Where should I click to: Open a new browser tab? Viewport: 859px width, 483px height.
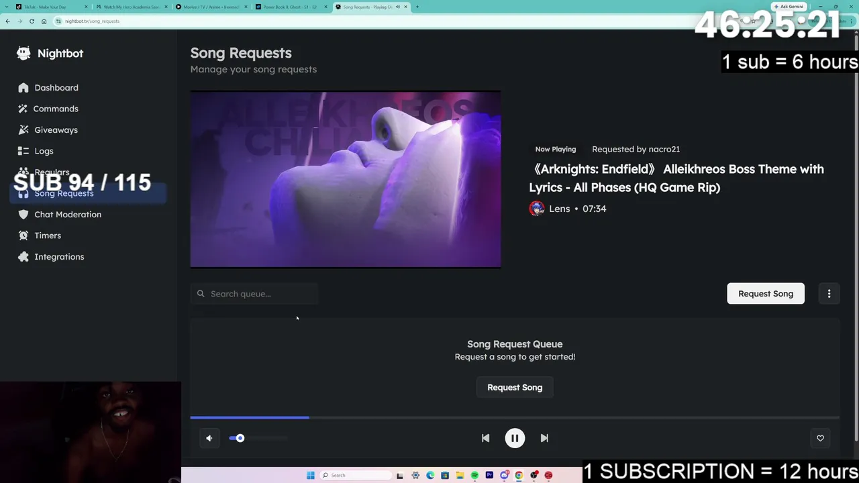[x=417, y=7]
